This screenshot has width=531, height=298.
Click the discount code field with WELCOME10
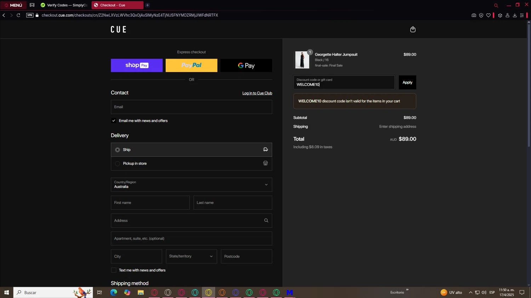[x=344, y=82]
